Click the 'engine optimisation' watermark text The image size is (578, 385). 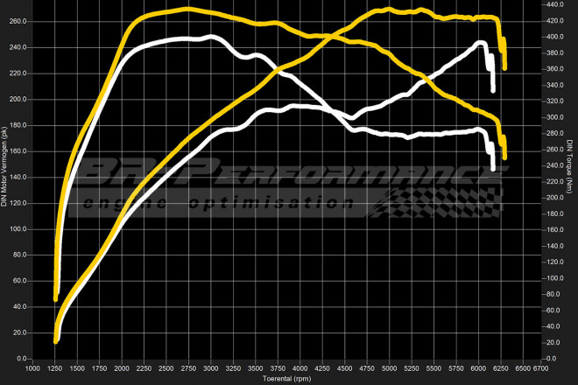pyautogui.click(x=219, y=203)
